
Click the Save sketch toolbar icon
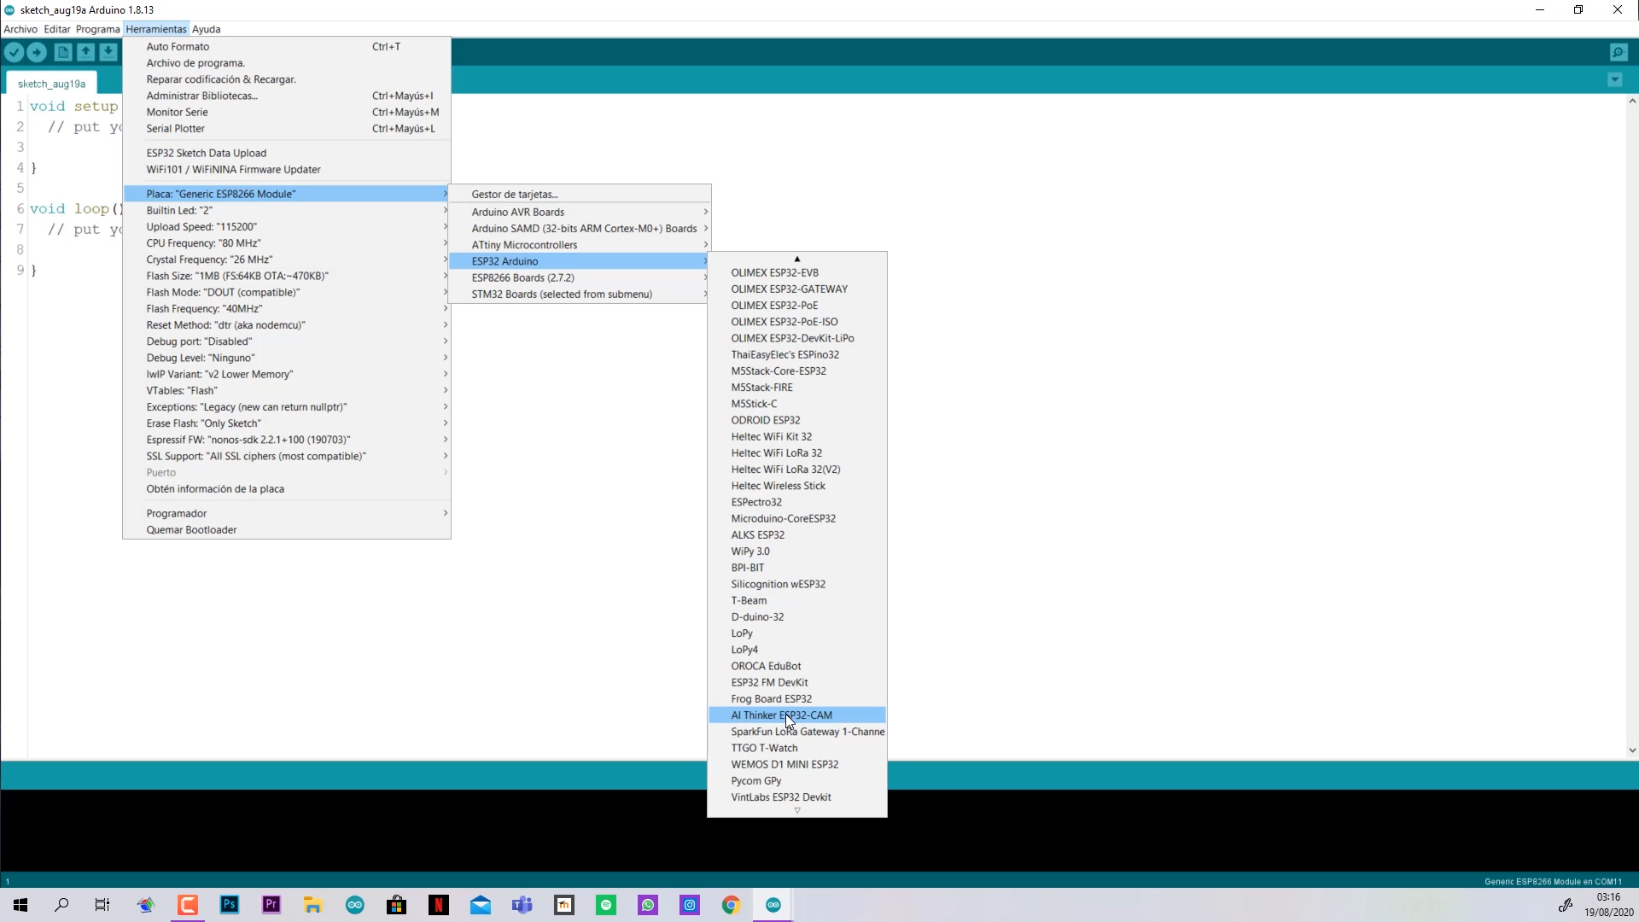[x=108, y=53]
